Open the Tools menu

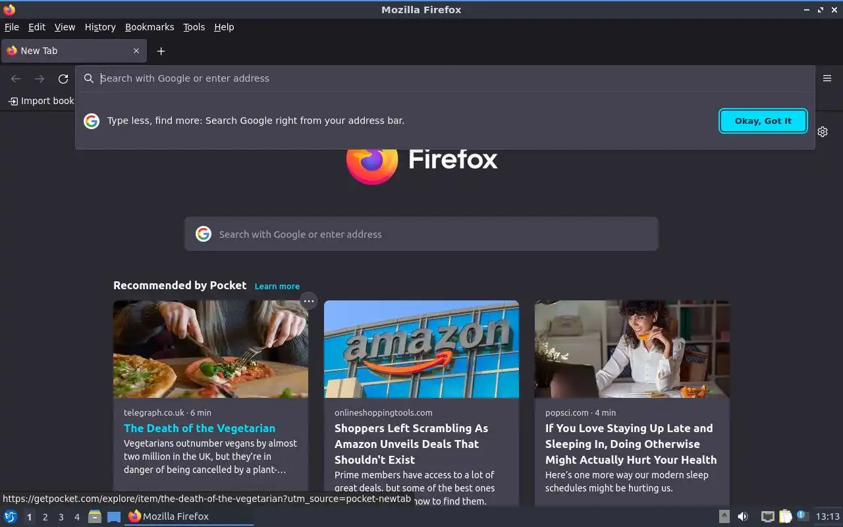point(194,27)
